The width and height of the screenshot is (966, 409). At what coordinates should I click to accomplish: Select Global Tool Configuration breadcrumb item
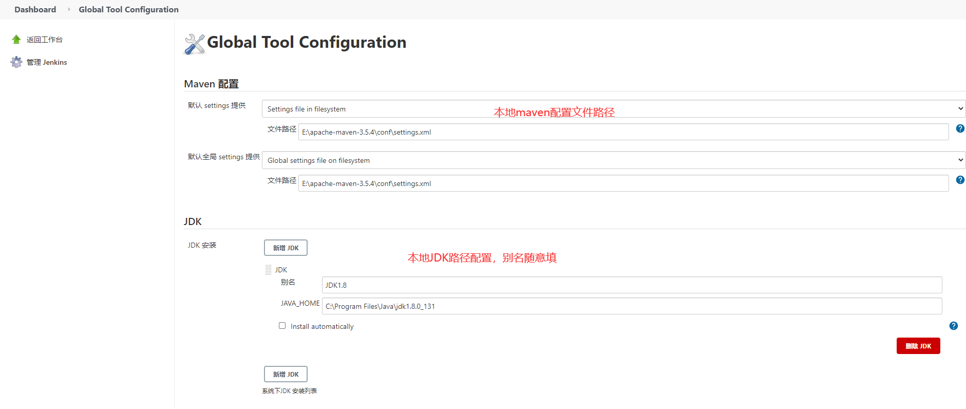pyautogui.click(x=128, y=9)
